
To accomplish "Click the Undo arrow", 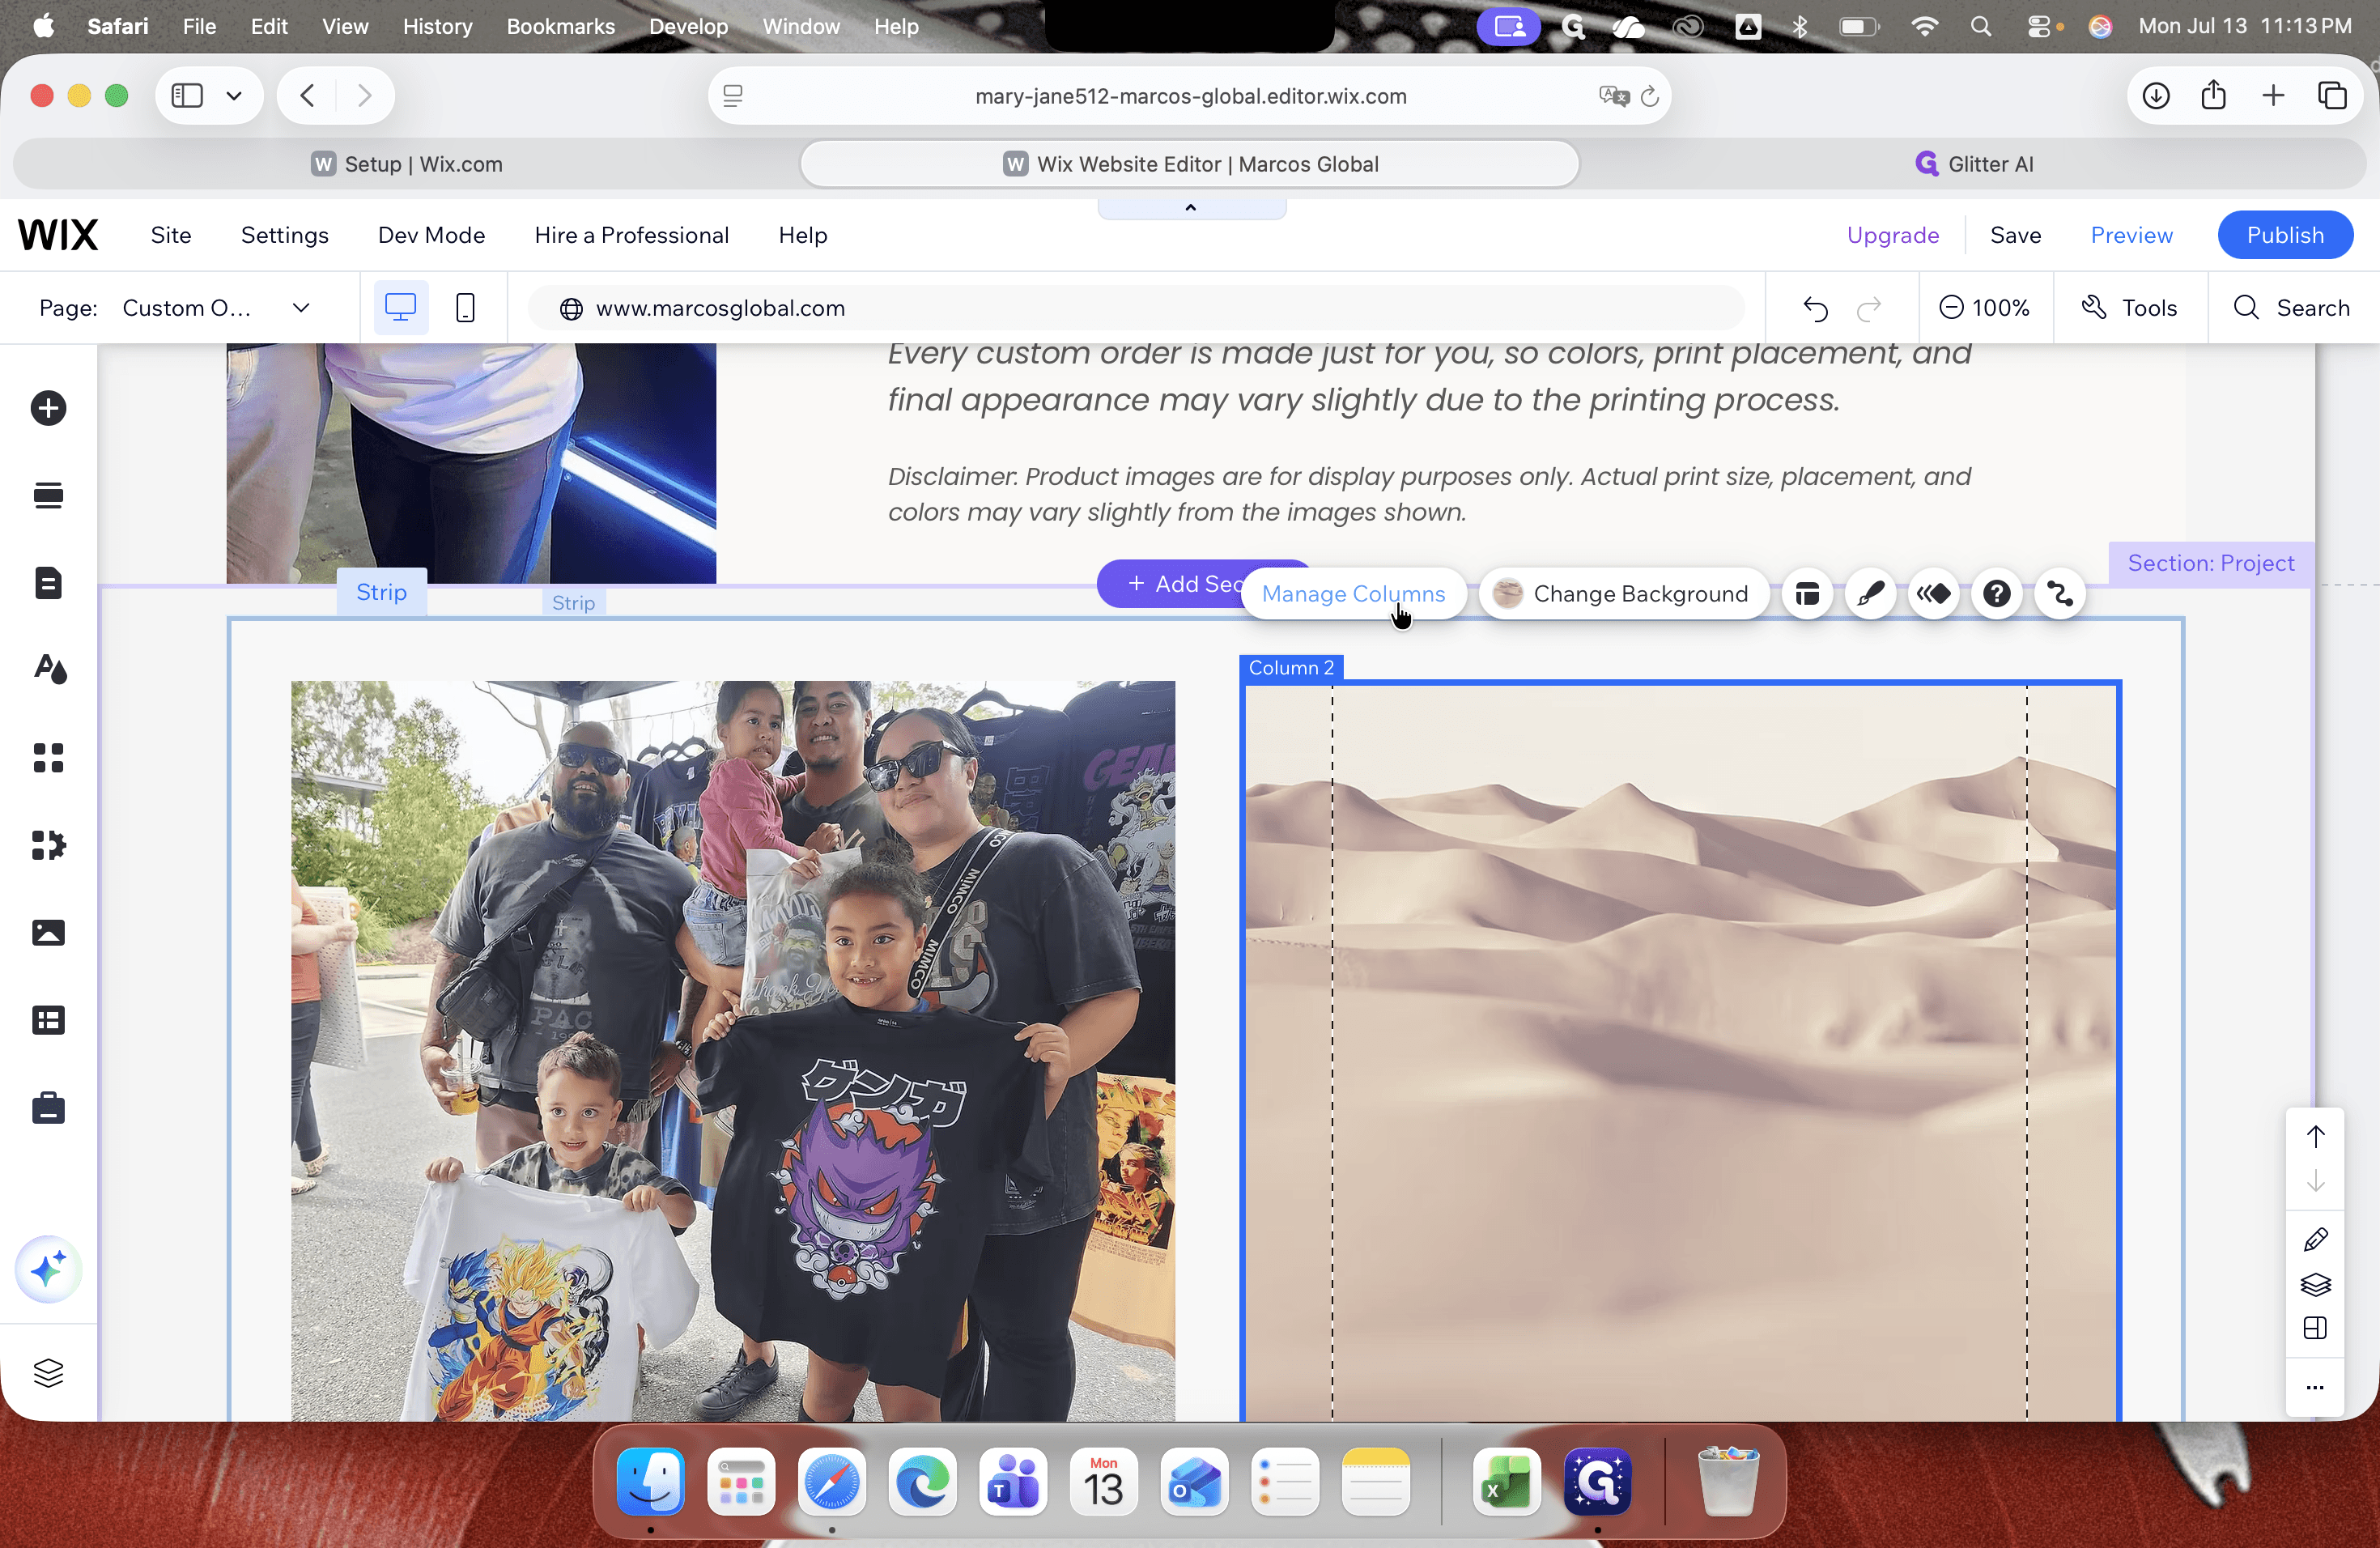I will 1815,308.
